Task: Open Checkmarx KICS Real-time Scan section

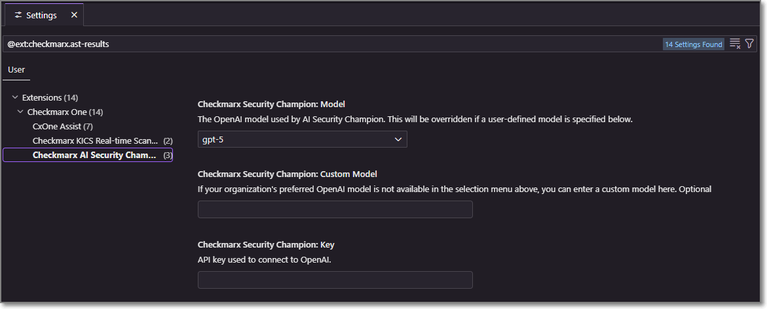Action: point(95,140)
